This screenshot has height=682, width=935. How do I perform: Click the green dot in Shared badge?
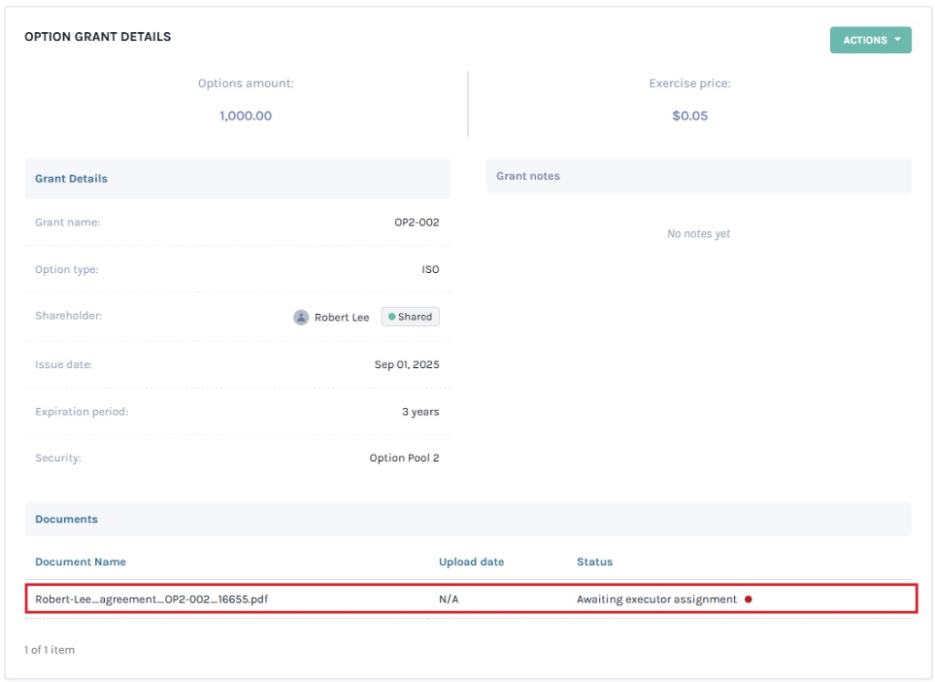tap(392, 317)
